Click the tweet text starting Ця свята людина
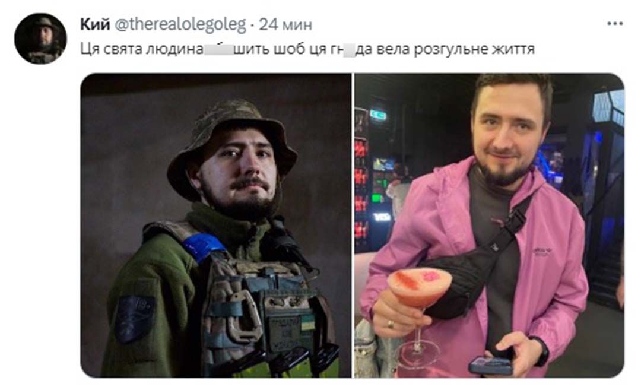 [307, 49]
